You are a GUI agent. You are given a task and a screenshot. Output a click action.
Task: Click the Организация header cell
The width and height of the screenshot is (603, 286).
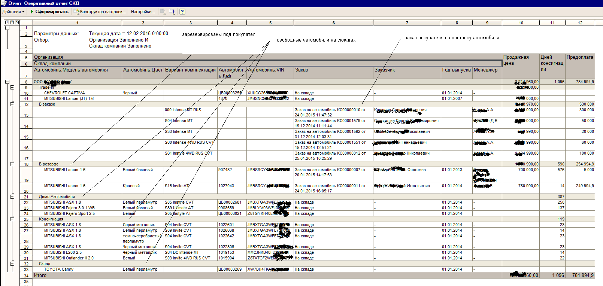pyautogui.click(x=267, y=57)
